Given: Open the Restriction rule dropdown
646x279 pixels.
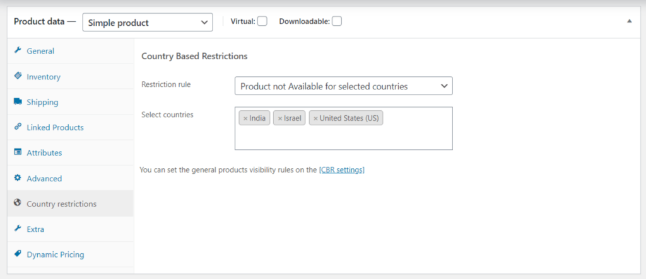Looking at the screenshot, I should tap(343, 86).
